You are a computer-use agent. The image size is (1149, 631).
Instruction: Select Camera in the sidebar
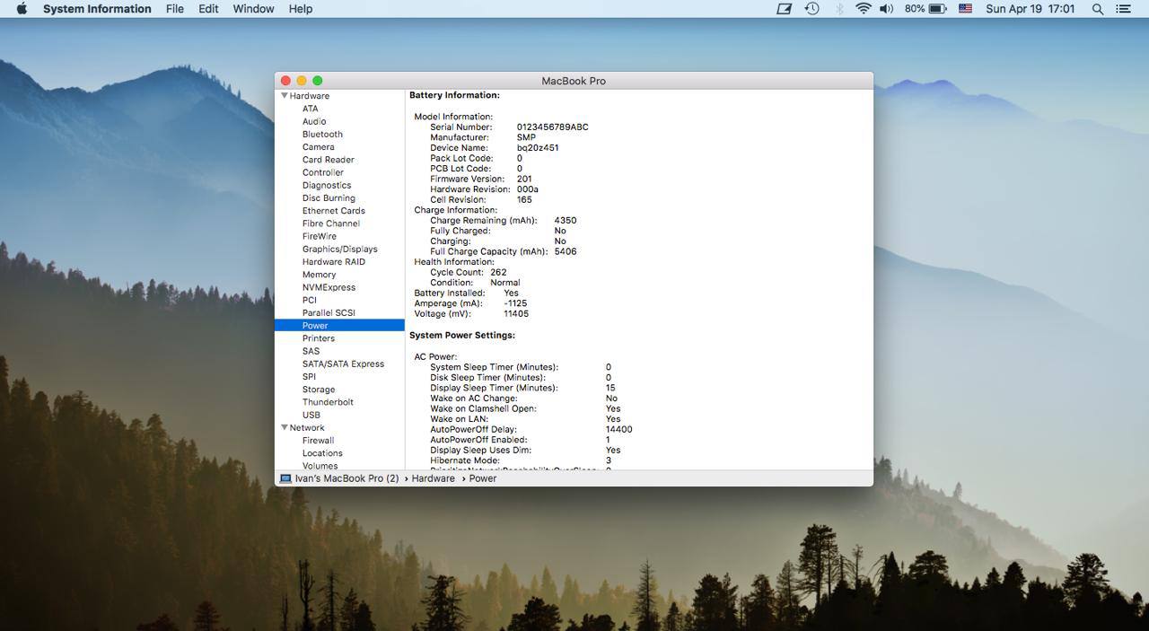[x=319, y=146]
